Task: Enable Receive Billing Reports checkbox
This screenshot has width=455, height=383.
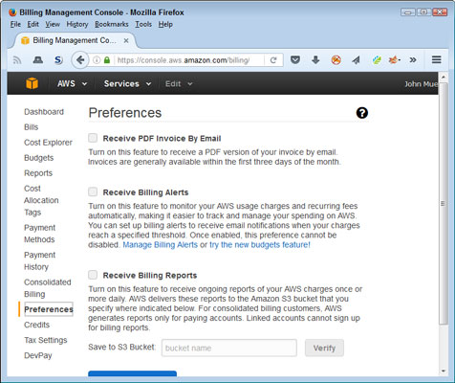Action: [x=93, y=275]
